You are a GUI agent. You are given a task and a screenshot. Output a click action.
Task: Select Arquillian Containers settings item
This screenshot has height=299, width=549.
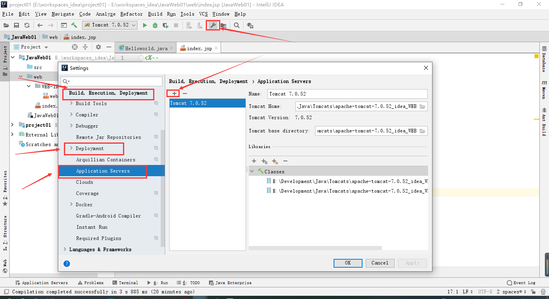pos(106,159)
